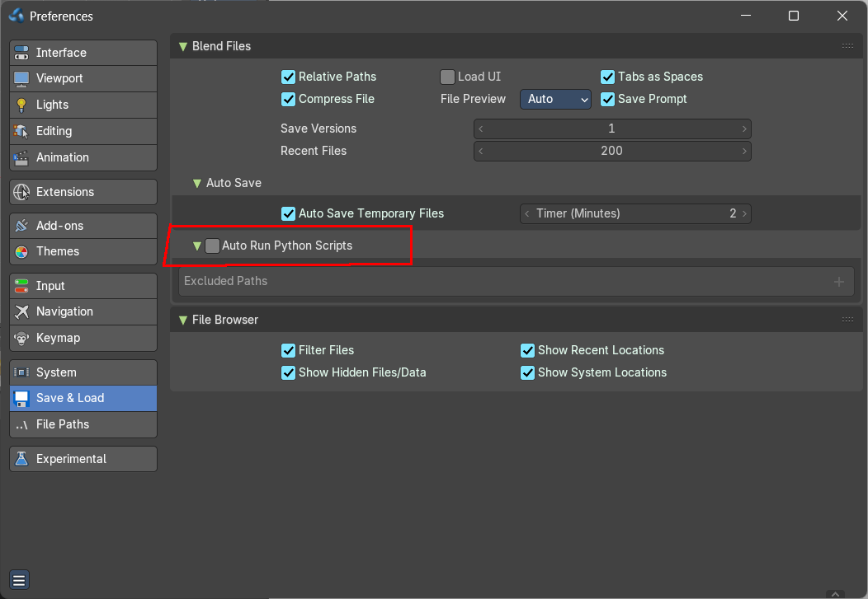
Task: Switch to Add-ons section
Action: pyautogui.click(x=83, y=226)
